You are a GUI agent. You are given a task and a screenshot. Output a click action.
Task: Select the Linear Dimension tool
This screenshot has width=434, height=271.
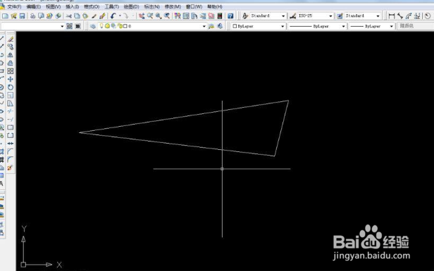392,16
